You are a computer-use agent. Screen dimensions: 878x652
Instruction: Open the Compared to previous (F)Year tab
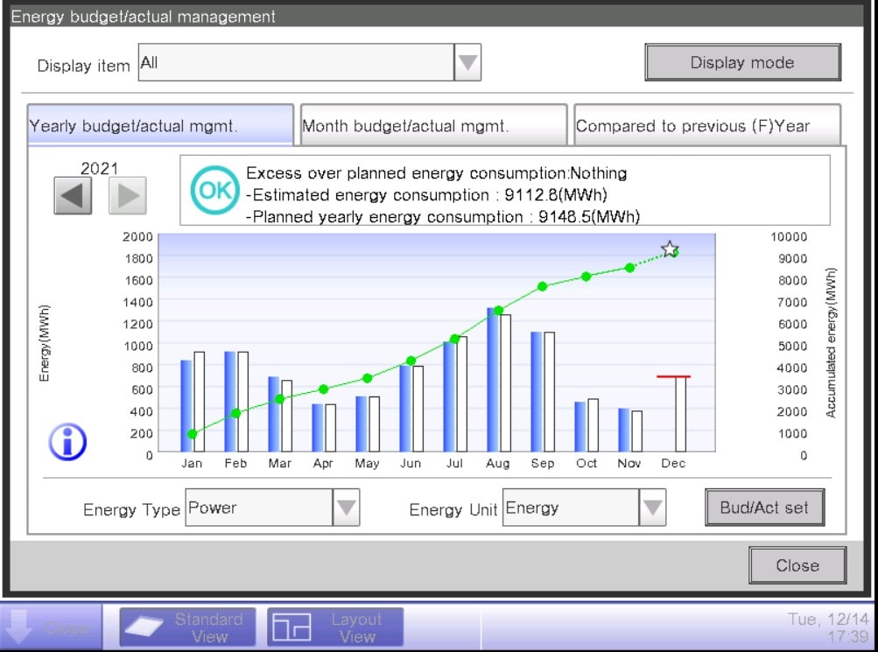click(706, 124)
